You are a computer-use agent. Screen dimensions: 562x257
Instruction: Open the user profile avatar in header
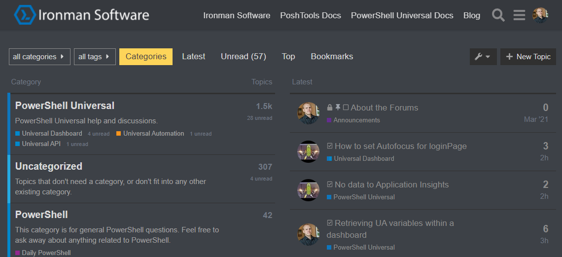tap(540, 15)
